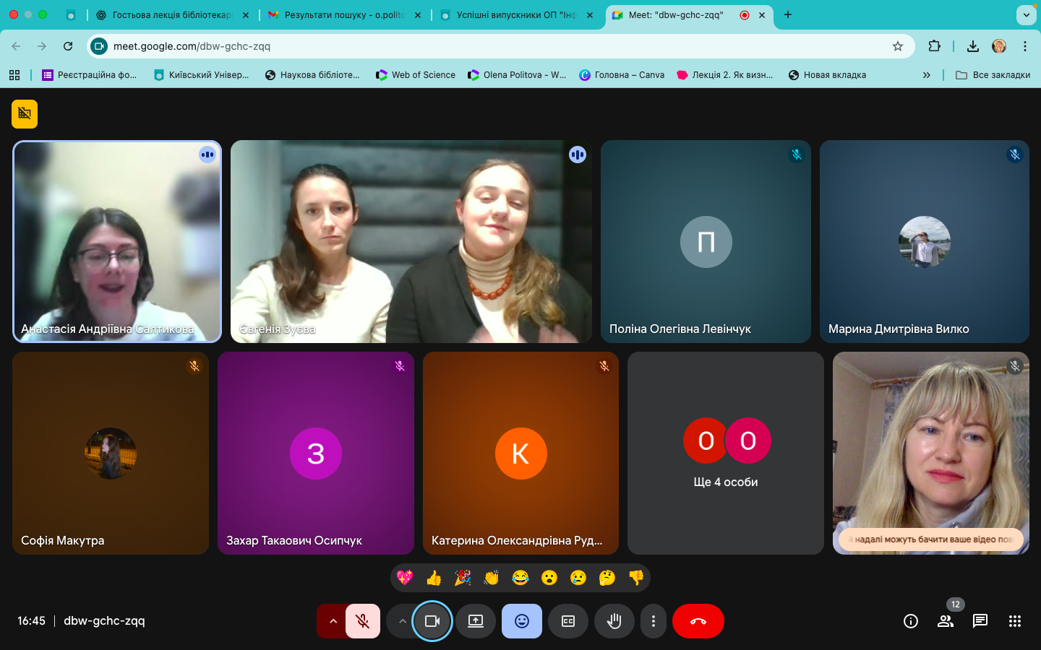Viewport: 1041px width, 650px height.
Task: Show the participants list icon
Action: coord(946,621)
